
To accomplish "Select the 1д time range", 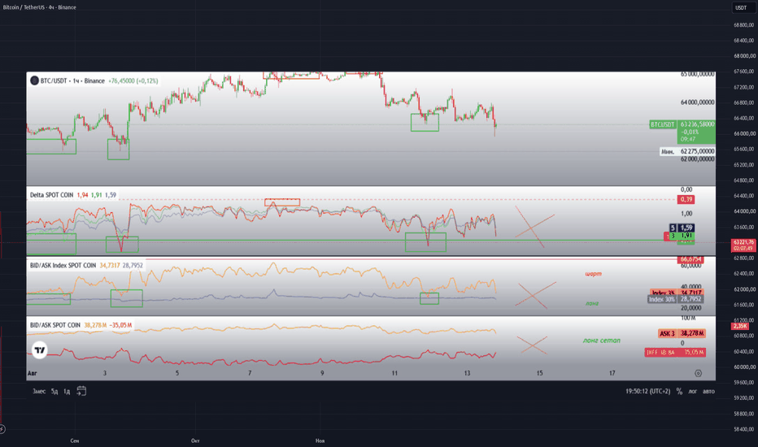I will click(x=68, y=392).
